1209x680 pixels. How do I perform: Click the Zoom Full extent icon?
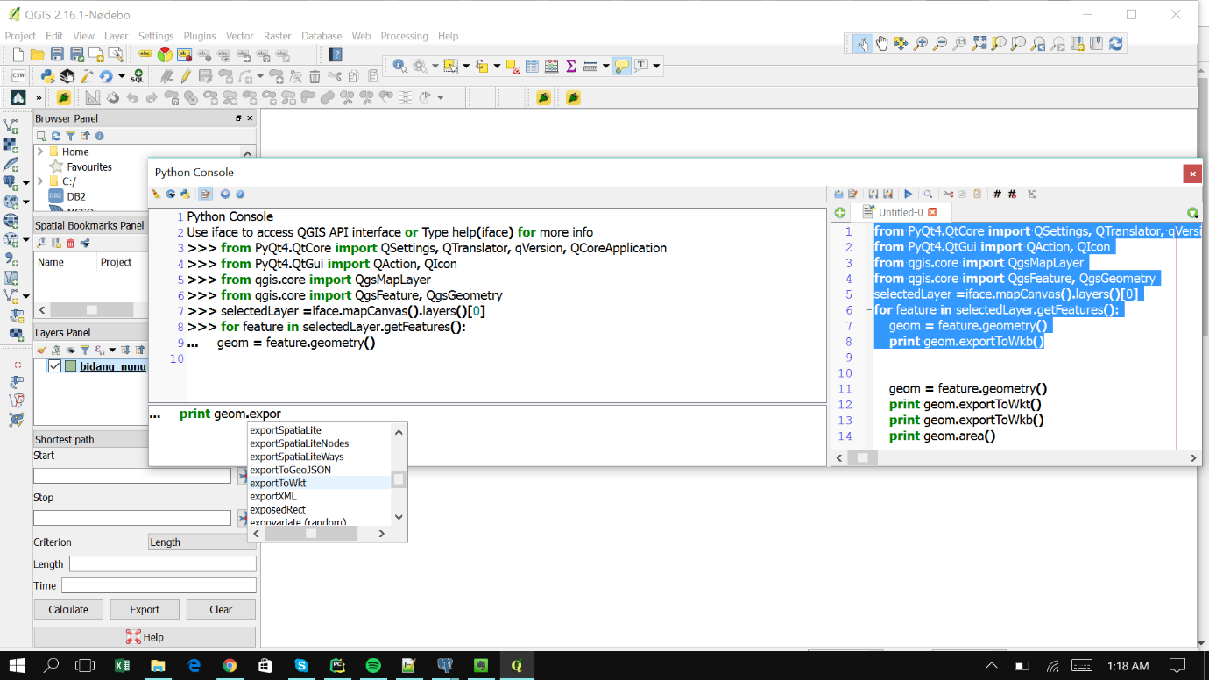(979, 43)
